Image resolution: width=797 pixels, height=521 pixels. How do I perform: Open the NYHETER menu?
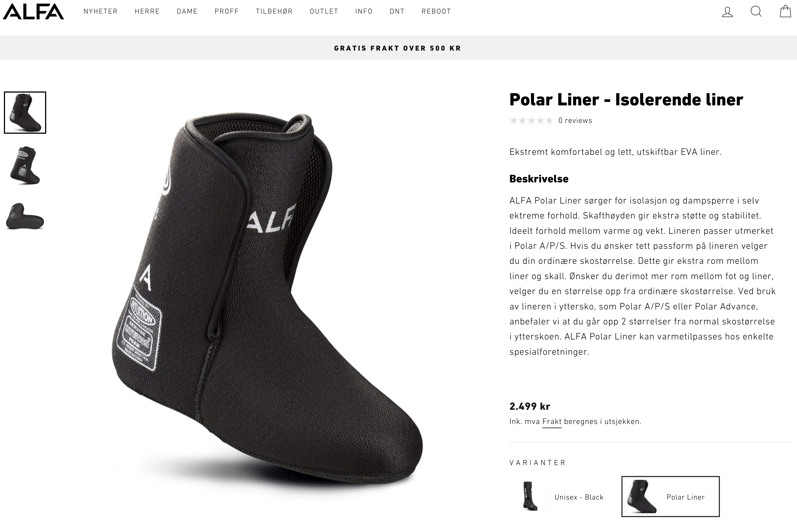click(x=101, y=11)
